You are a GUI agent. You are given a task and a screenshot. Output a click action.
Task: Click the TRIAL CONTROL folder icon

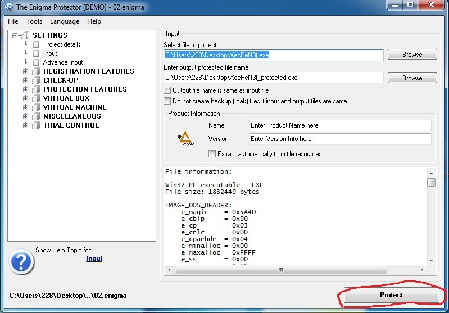[x=36, y=125]
